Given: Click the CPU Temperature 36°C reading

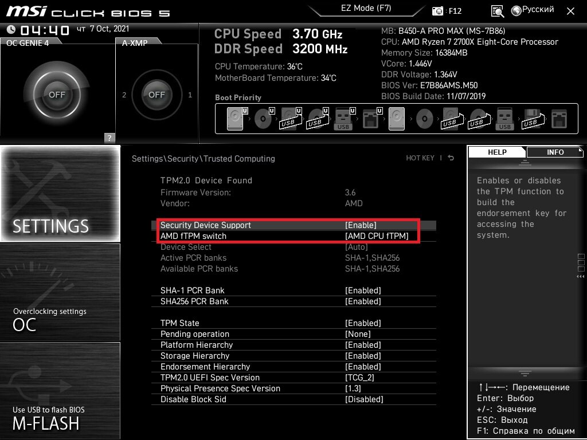Looking at the screenshot, I should [x=259, y=66].
